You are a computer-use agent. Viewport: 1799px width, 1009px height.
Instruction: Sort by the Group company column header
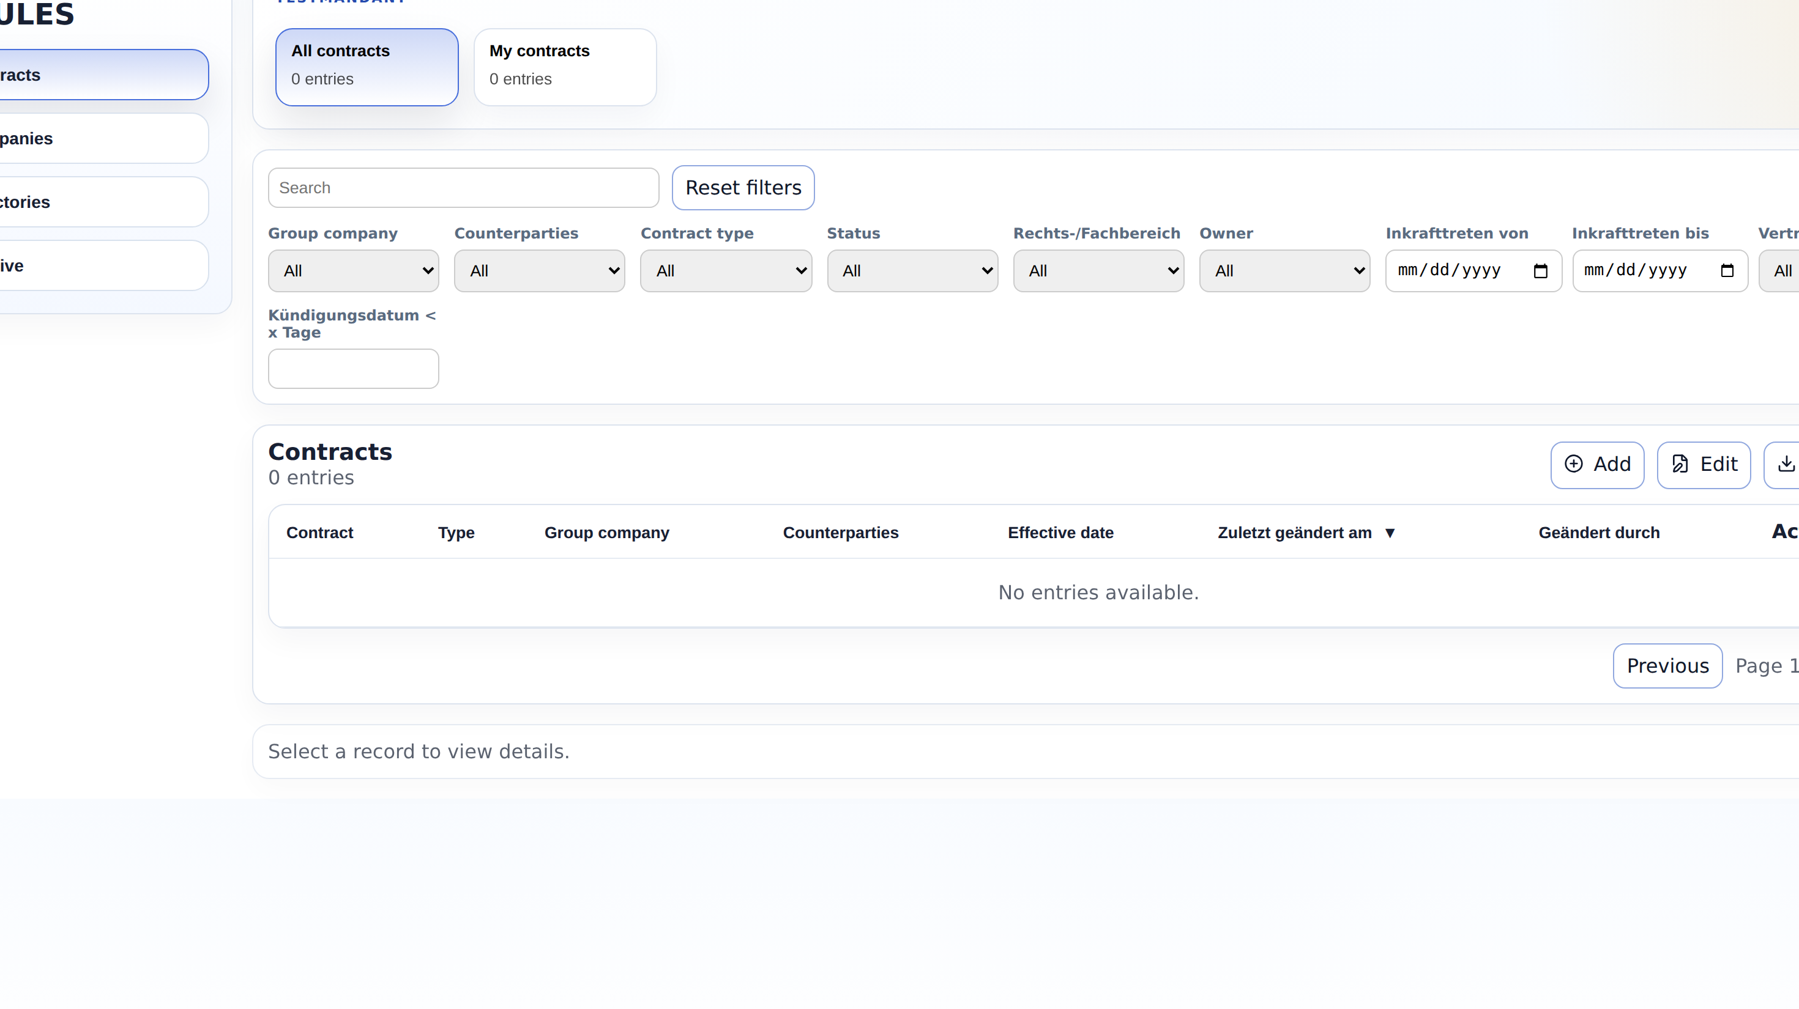(x=607, y=533)
